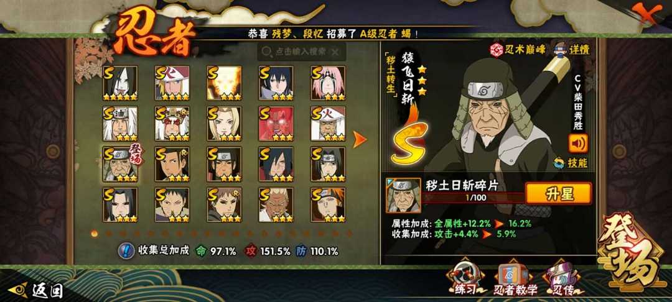The height and width of the screenshot is (302, 672).
Task: Select the orange-haired Pain ninja portrait
Action: (x=328, y=204)
